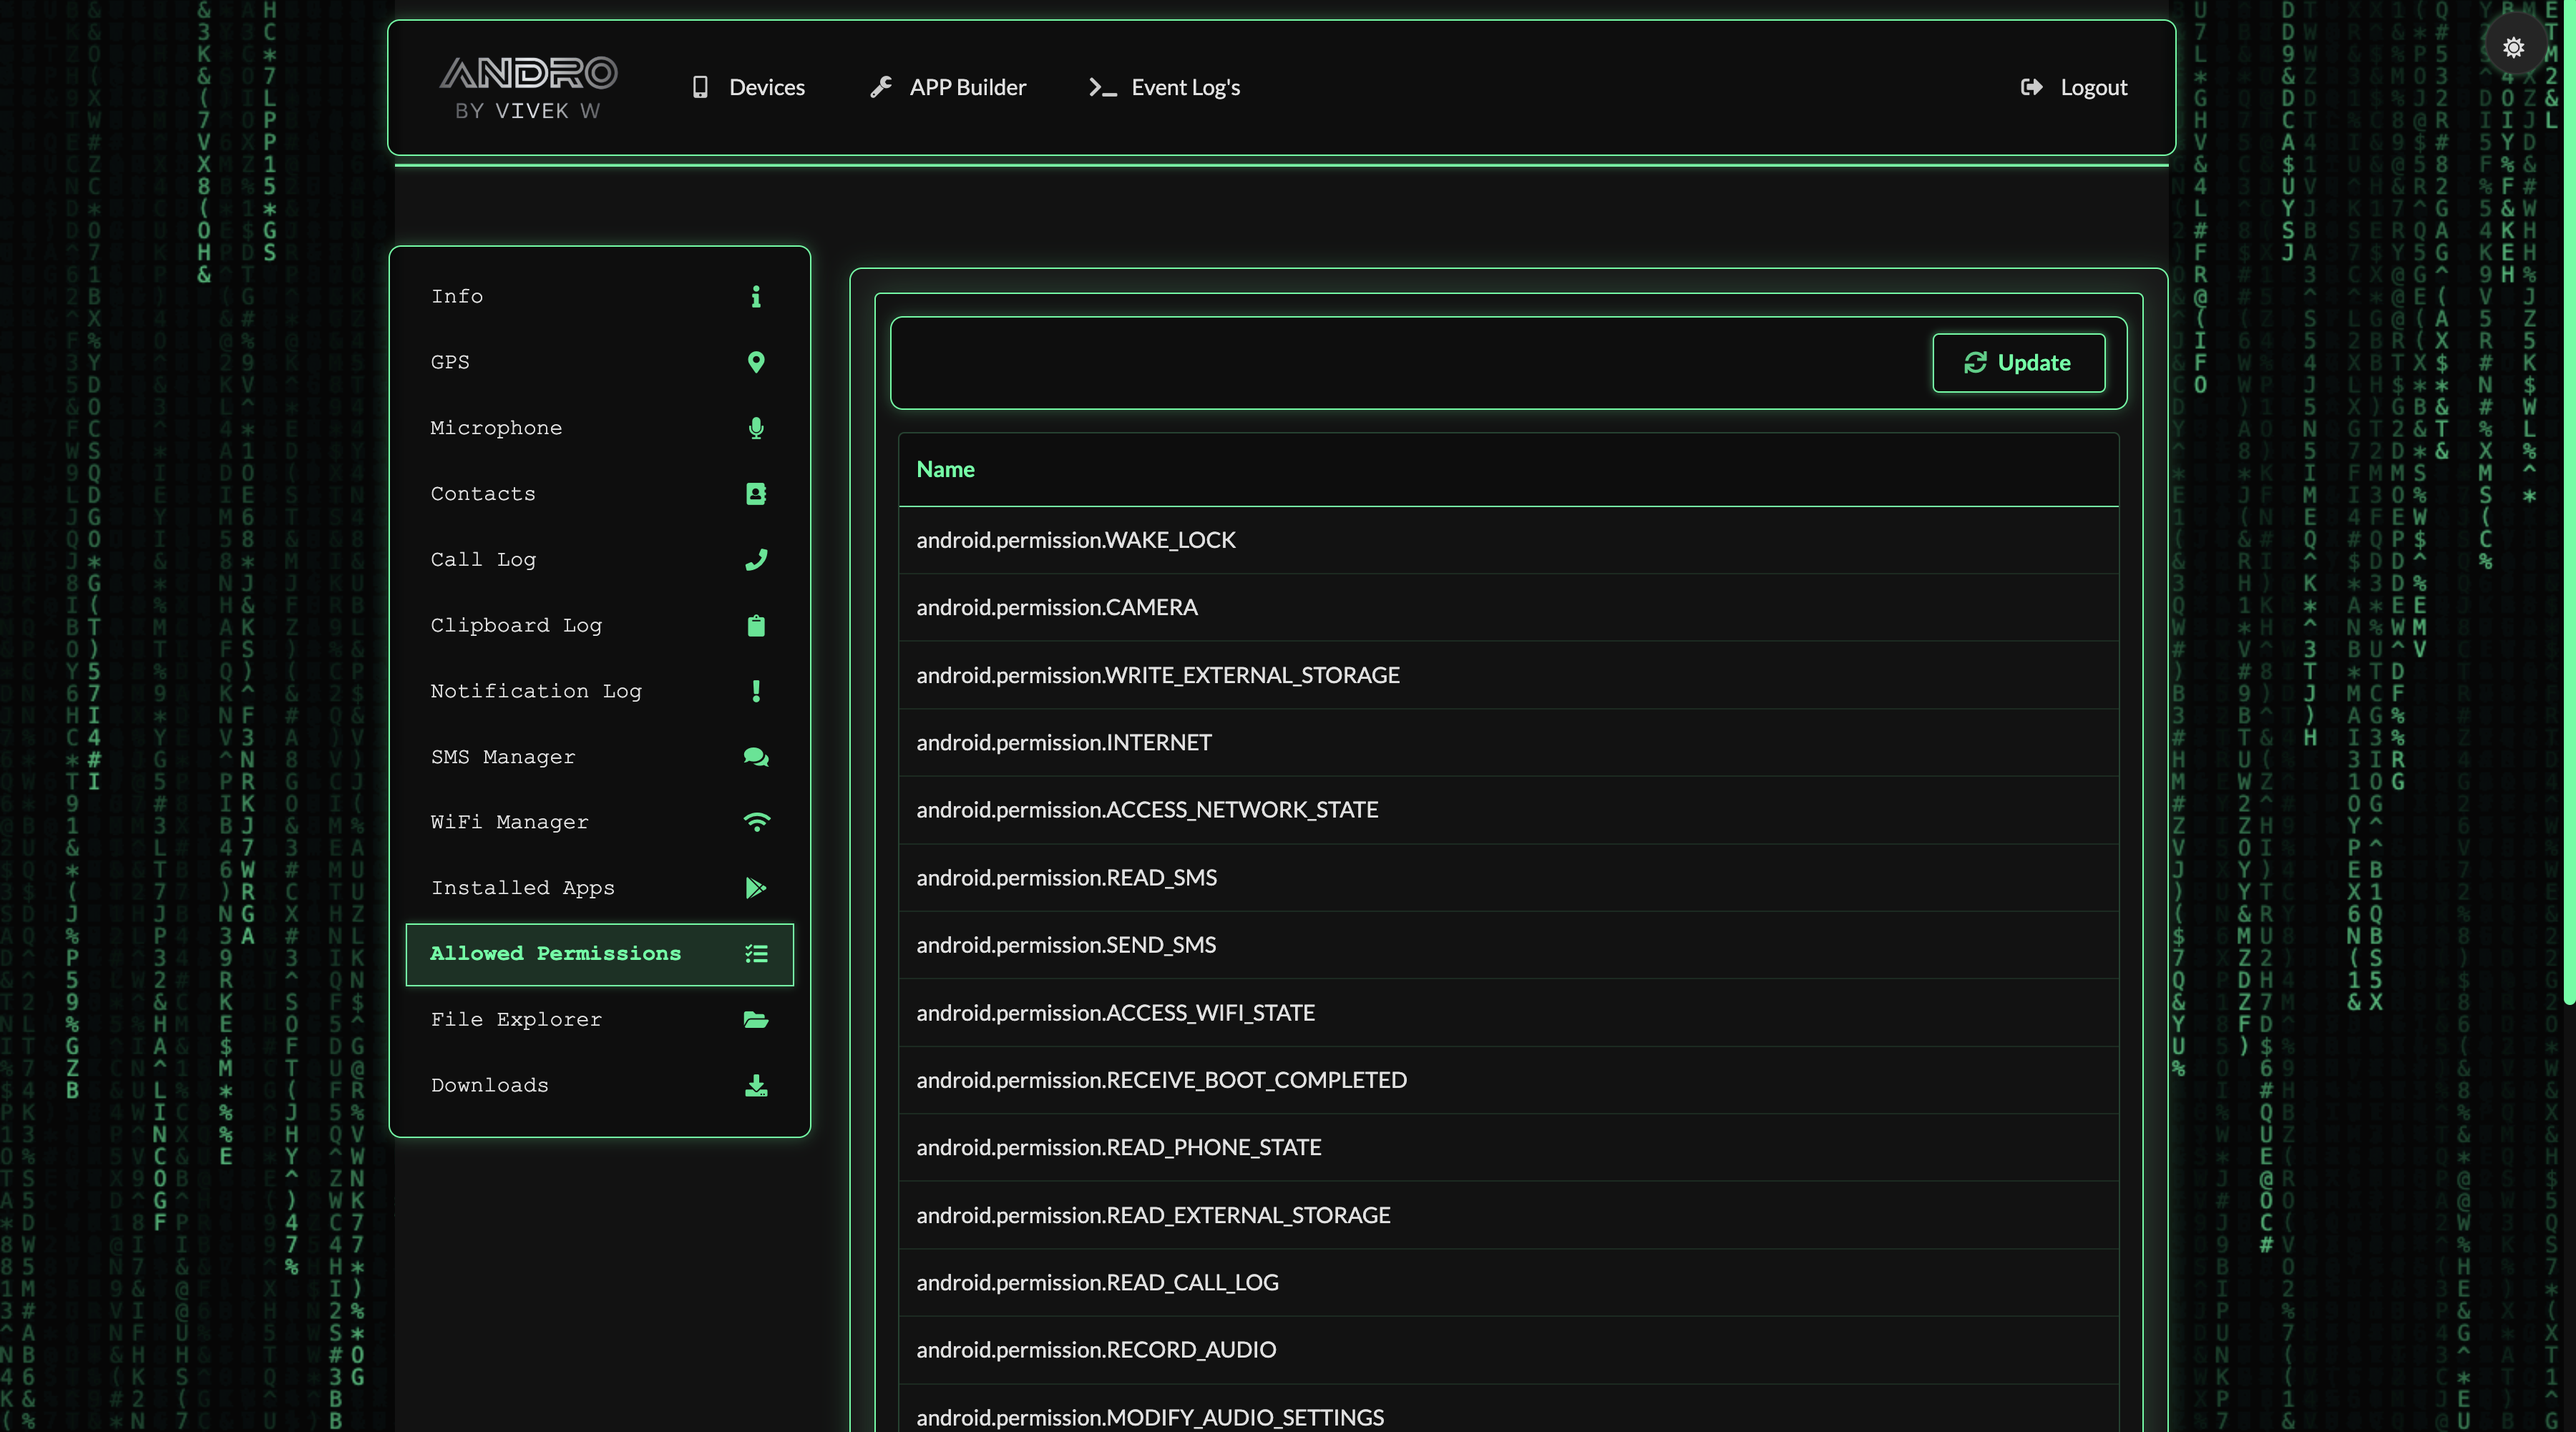Click the Name column header

[944, 469]
